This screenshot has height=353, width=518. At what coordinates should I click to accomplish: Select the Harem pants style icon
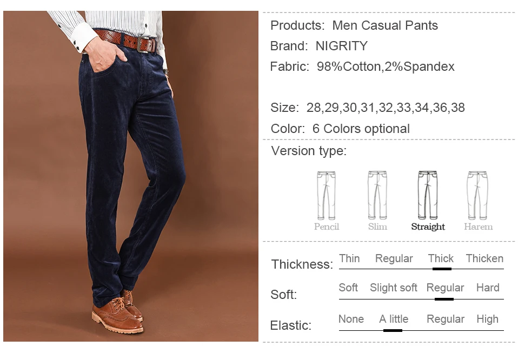[x=477, y=196]
